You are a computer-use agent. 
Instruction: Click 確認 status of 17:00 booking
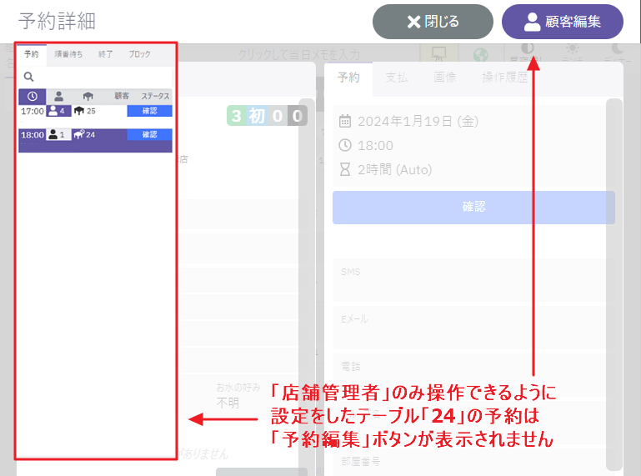(149, 111)
